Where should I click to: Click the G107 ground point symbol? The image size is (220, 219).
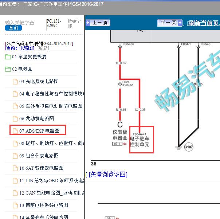pos(189,147)
